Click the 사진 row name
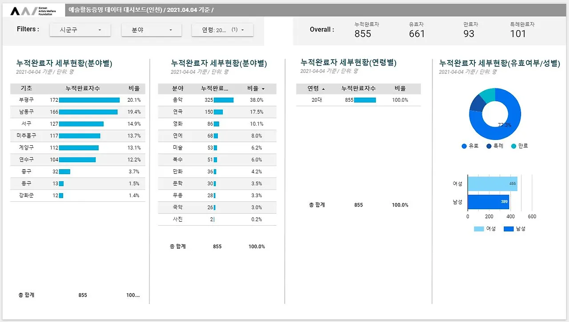 [x=178, y=219]
